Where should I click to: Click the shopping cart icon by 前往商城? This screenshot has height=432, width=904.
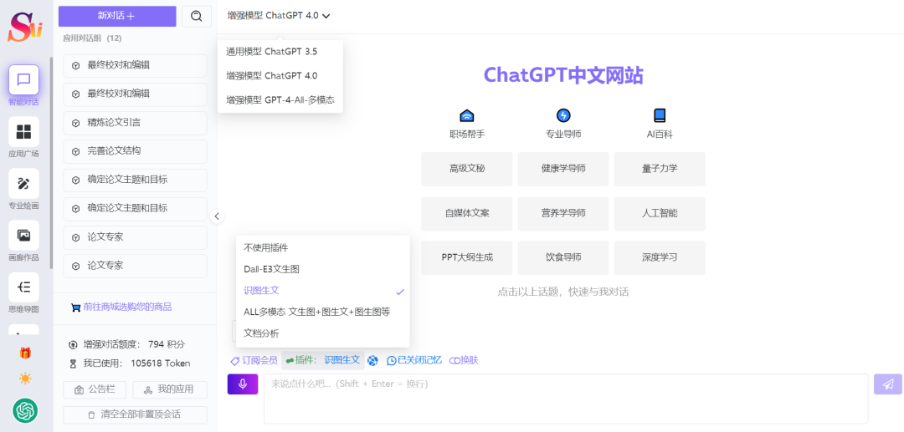point(75,307)
